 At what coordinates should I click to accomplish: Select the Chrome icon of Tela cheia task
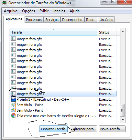[x=14, y=116]
